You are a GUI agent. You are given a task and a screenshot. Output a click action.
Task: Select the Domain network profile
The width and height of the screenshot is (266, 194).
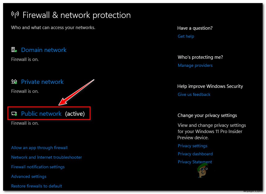(43, 50)
